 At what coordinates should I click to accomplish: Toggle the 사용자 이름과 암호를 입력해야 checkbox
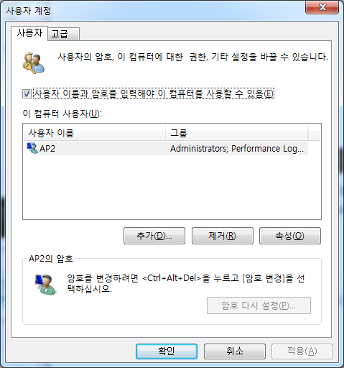coord(27,93)
